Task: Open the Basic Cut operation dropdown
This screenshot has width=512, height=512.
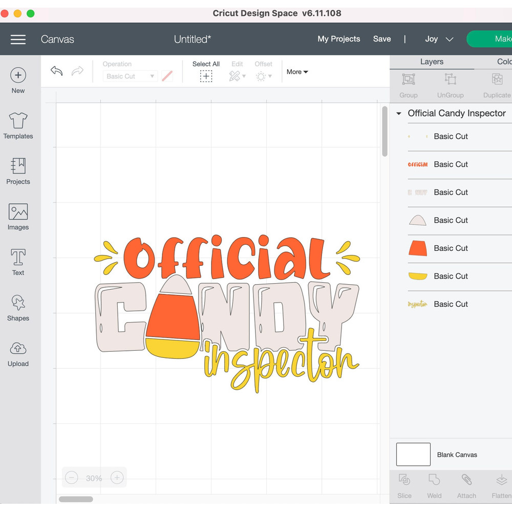Action: 130,76
